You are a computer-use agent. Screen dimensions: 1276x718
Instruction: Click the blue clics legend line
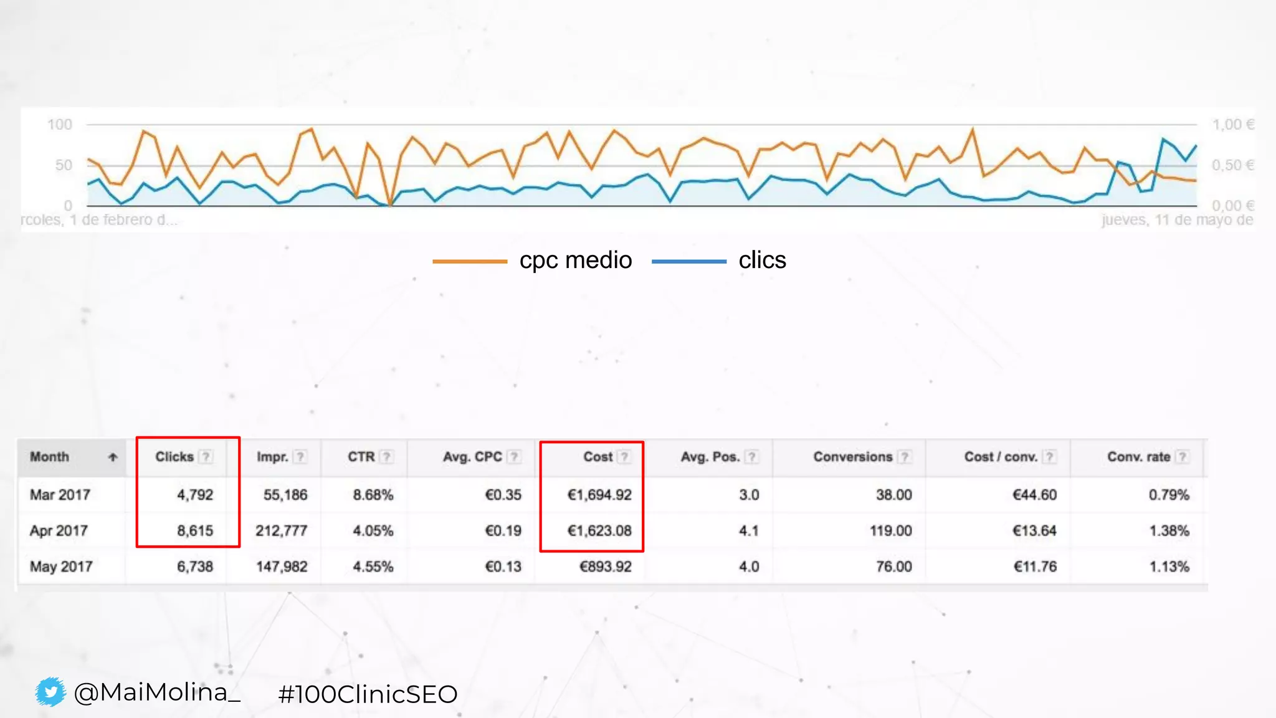688,261
